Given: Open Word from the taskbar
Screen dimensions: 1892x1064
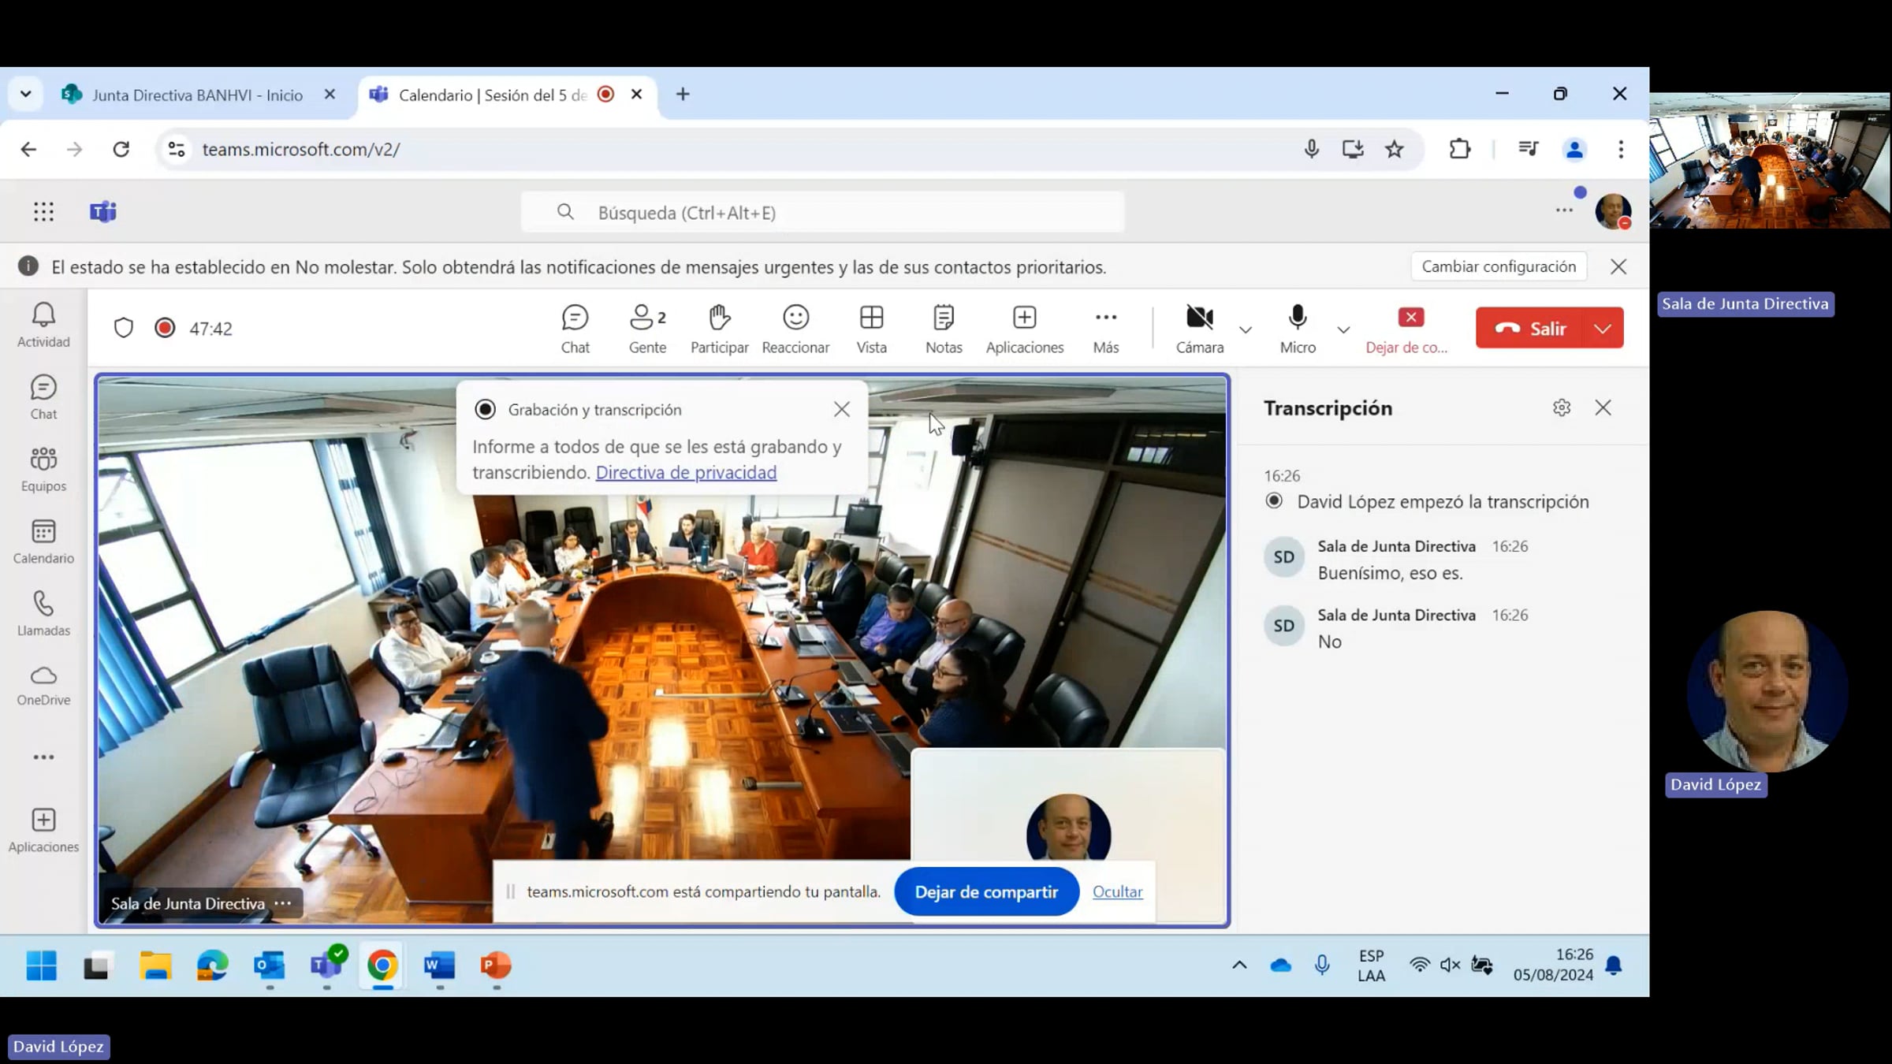Looking at the screenshot, I should (x=439, y=965).
